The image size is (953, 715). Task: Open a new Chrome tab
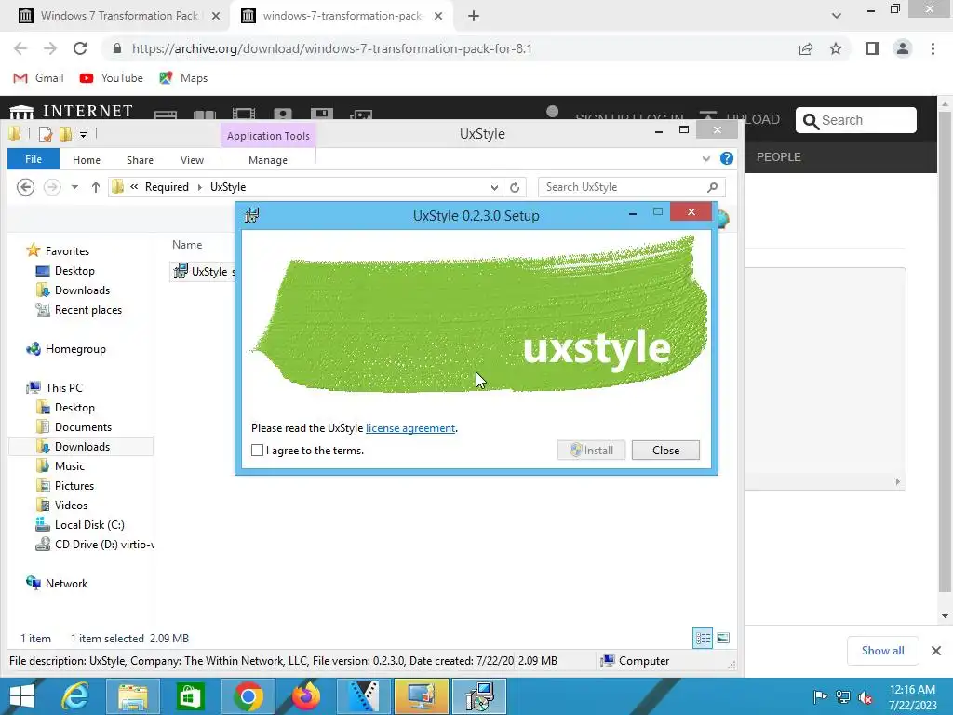click(x=474, y=16)
